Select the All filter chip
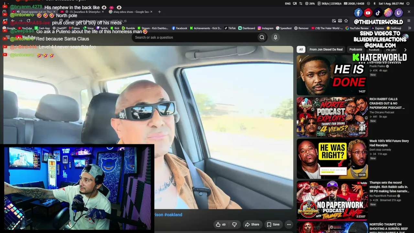This screenshot has width=414, height=233. click(301, 50)
